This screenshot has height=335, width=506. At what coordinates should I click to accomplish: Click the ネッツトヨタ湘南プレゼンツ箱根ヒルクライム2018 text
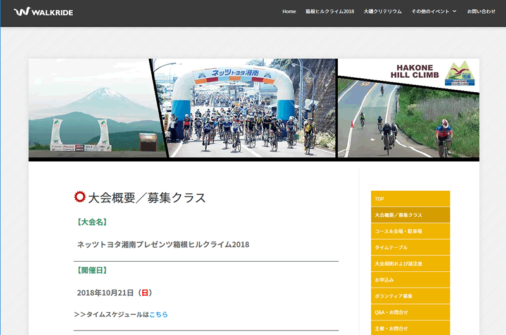click(163, 245)
